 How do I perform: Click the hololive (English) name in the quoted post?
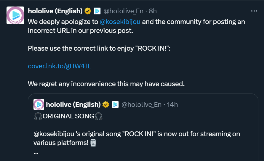[73, 104]
